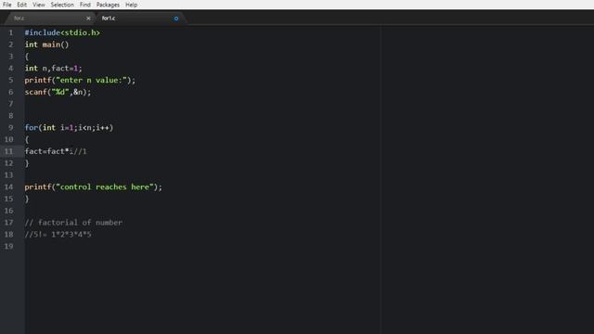594x334 pixels.
Task: Click the printf "control reaches here" line
Action: pyautogui.click(x=94, y=187)
